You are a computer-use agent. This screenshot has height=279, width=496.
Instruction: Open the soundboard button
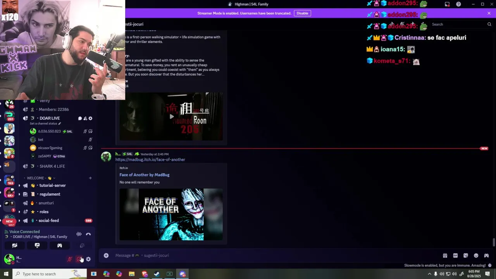pos(82,245)
